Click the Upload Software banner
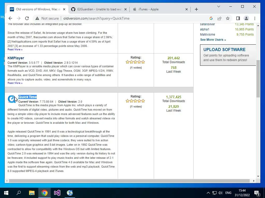Viewport: 265px width, 198px height. click(228, 55)
